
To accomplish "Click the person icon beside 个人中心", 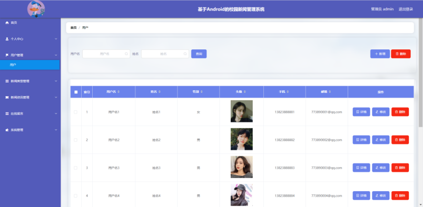I will pyautogui.click(x=7, y=39).
